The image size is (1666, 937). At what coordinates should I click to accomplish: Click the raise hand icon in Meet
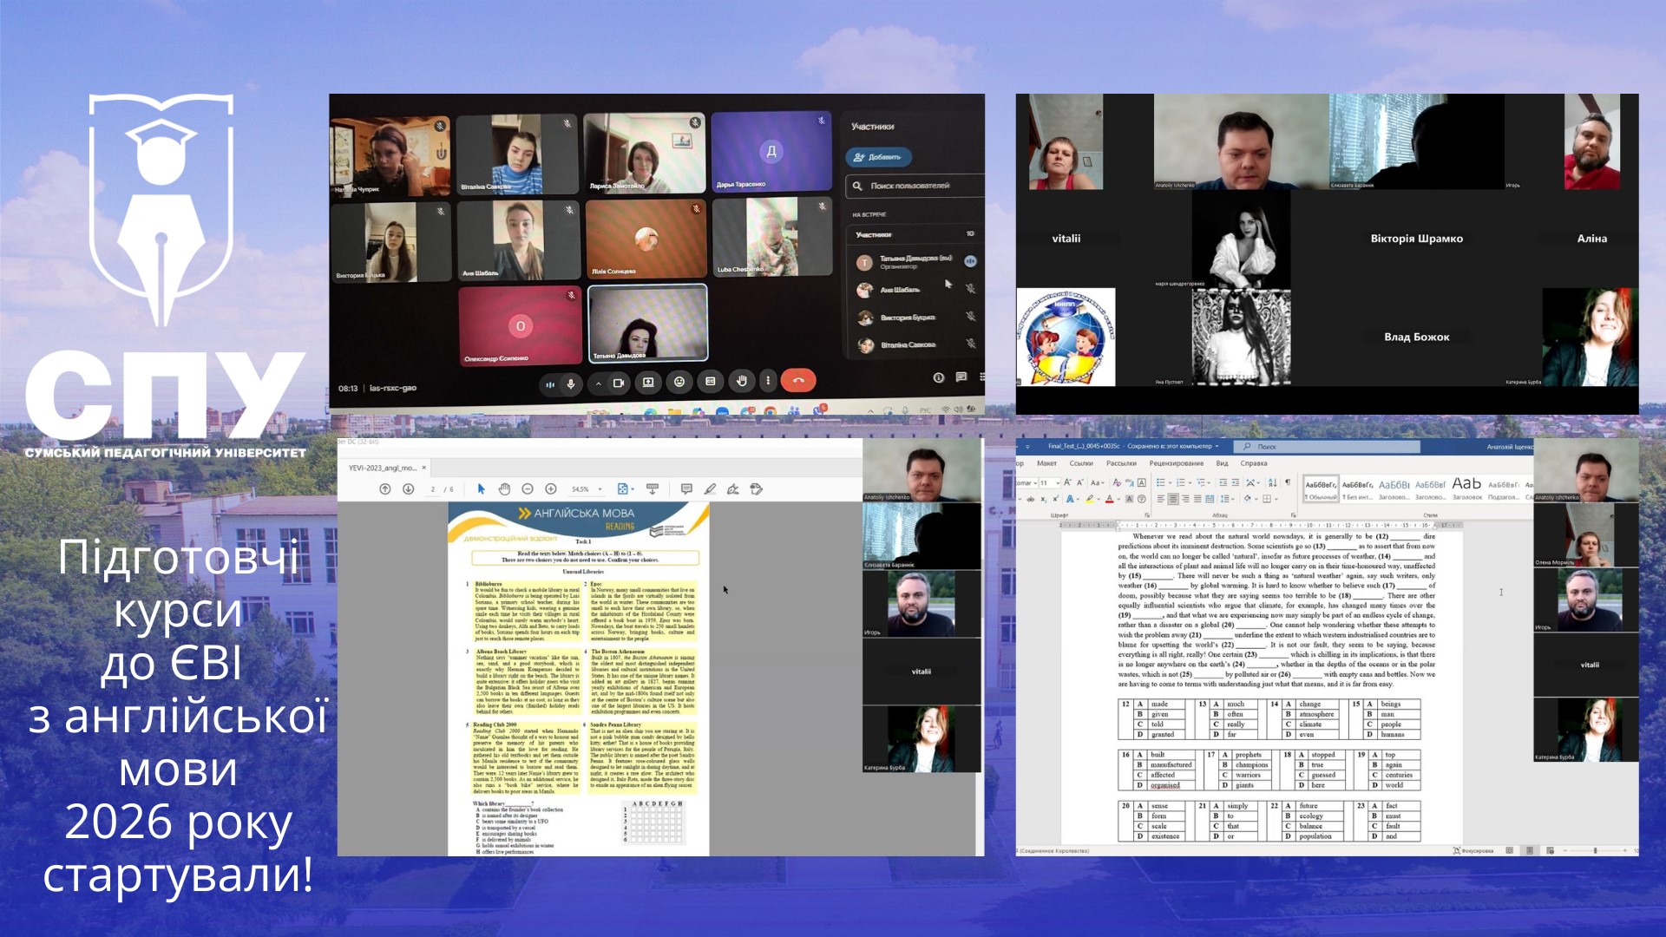(741, 381)
